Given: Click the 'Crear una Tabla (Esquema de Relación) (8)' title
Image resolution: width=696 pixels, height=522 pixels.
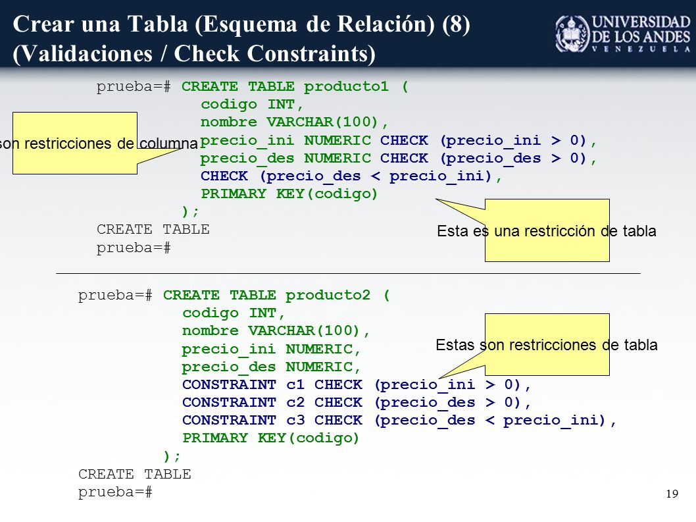Looking at the screenshot, I should point(241,24).
